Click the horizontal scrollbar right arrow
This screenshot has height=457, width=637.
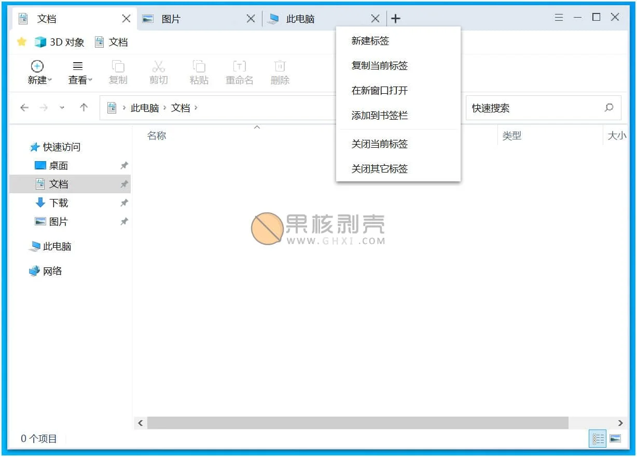[x=620, y=423]
